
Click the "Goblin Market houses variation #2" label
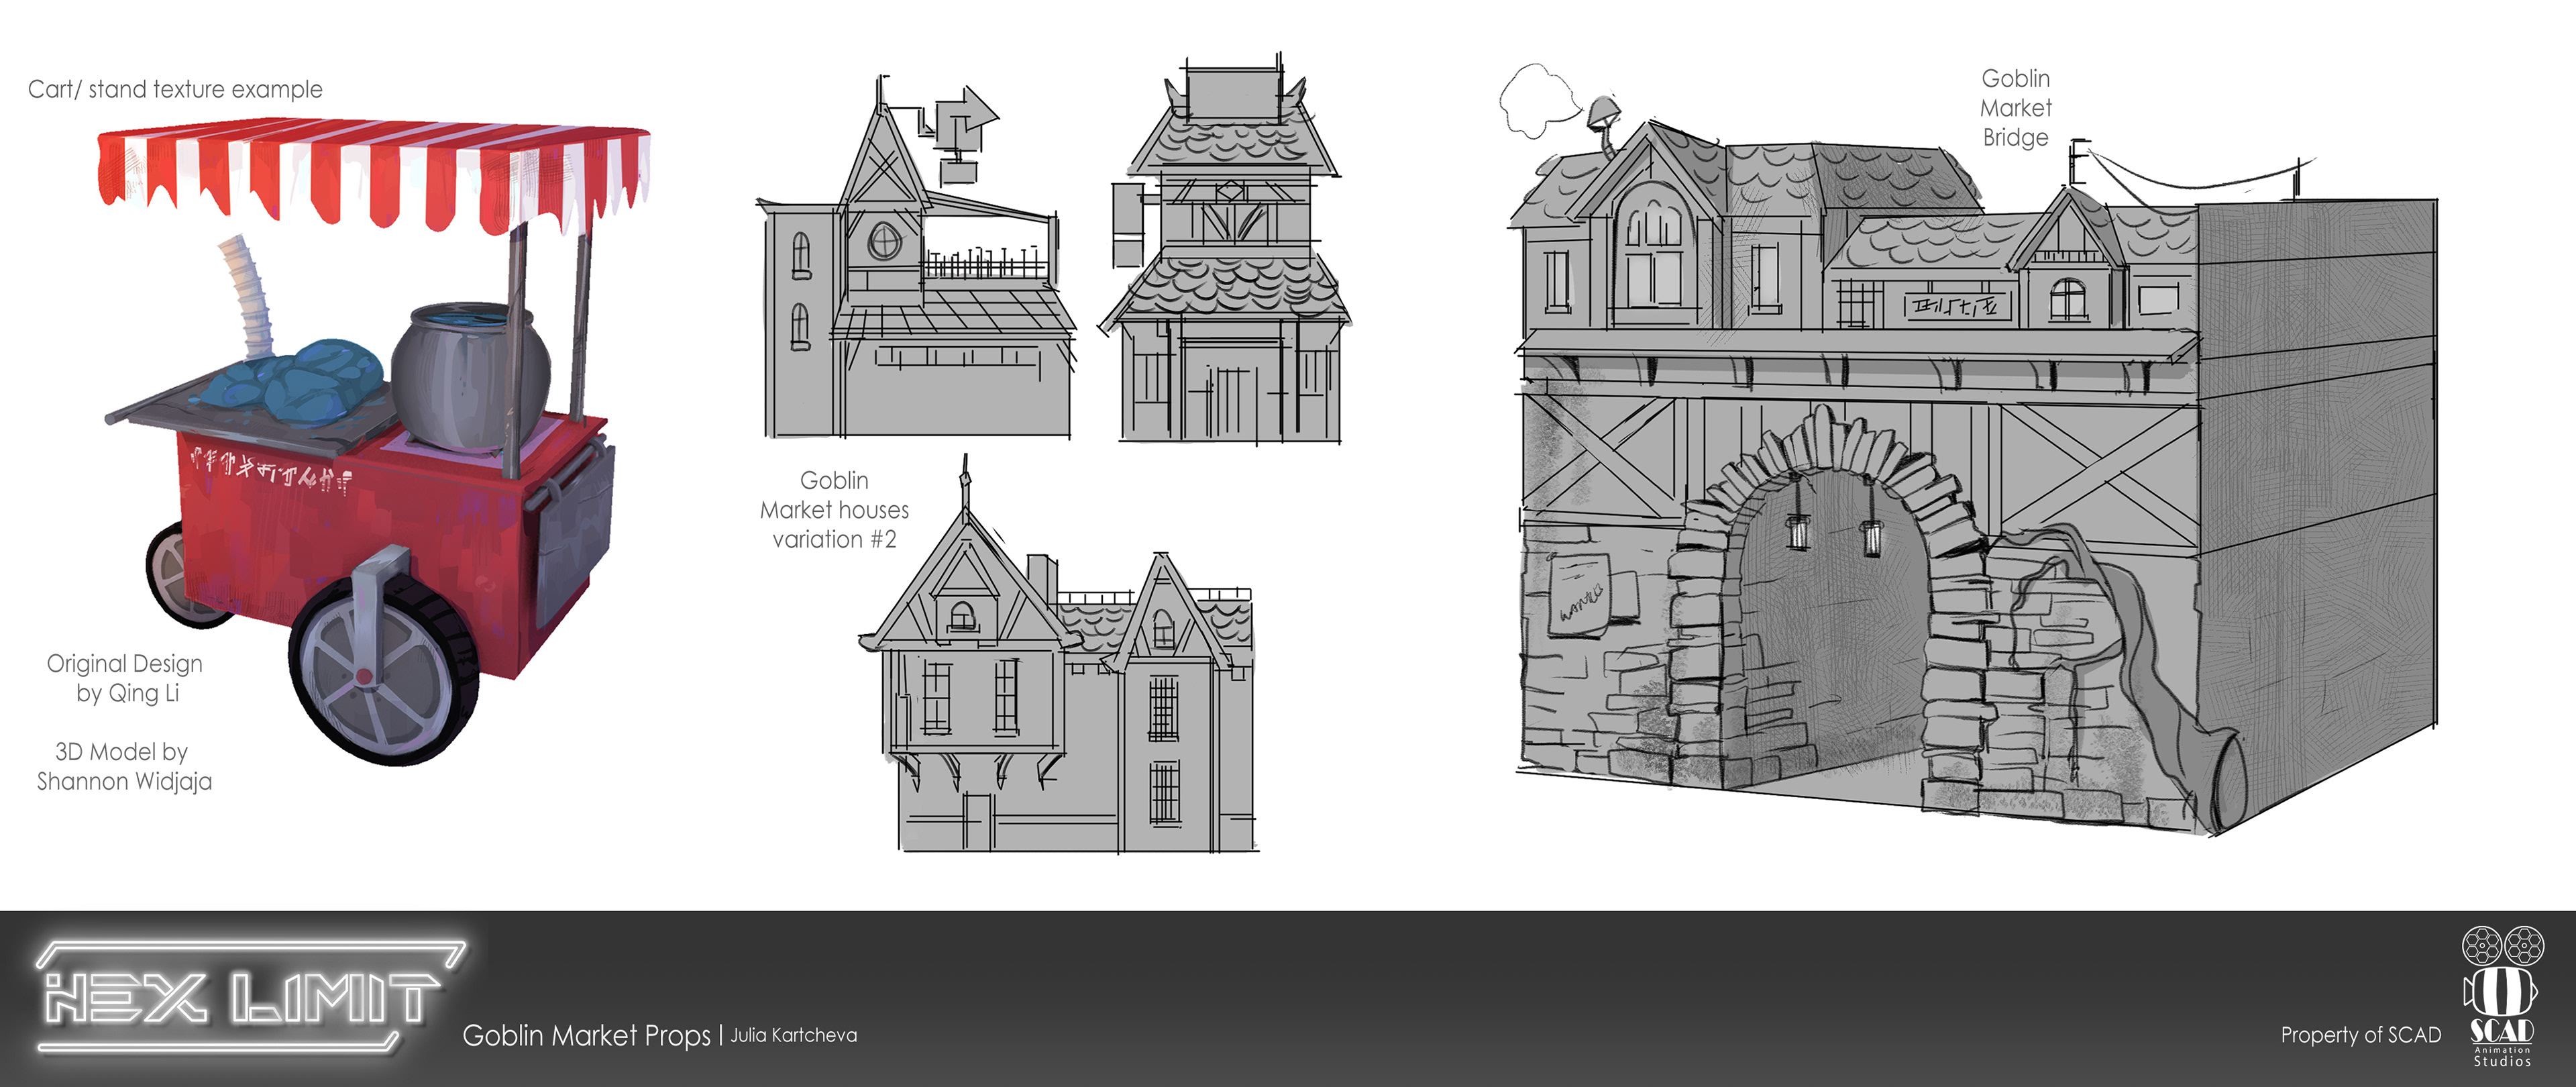(x=834, y=510)
